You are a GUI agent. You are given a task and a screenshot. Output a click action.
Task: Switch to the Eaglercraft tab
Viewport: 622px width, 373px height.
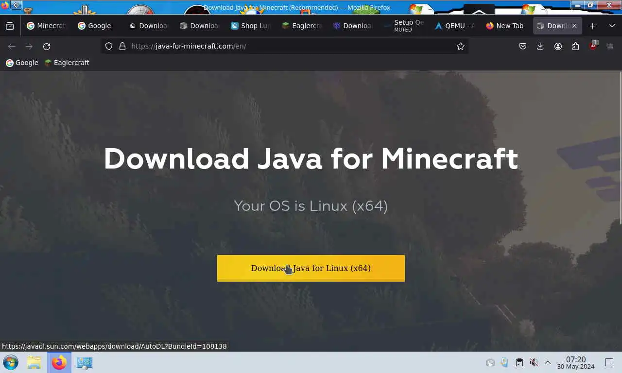302,26
